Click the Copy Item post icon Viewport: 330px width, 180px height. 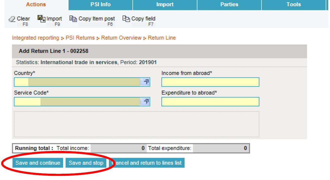tap(74, 19)
